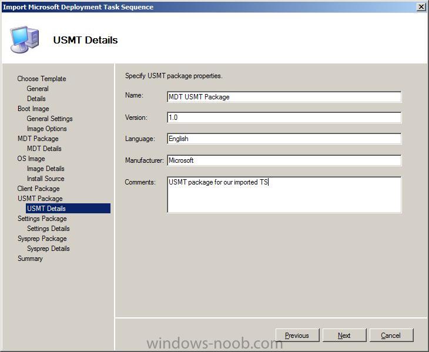Viewport: 429px width, 352px height.
Task: Select Image Details step
Action: point(46,169)
